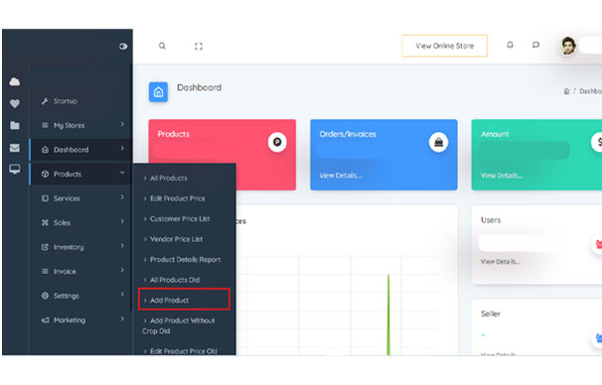Open user profile avatar
This screenshot has width=602, height=385.
point(568,46)
